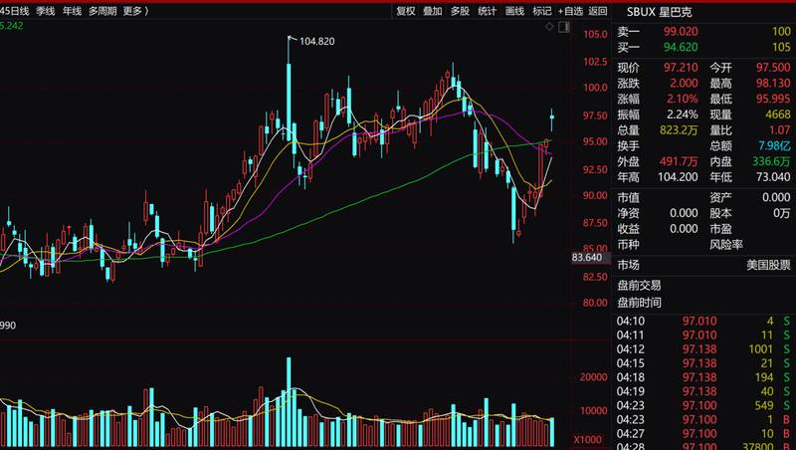Open the 多周期 multi-period view
The width and height of the screenshot is (796, 450).
(102, 11)
